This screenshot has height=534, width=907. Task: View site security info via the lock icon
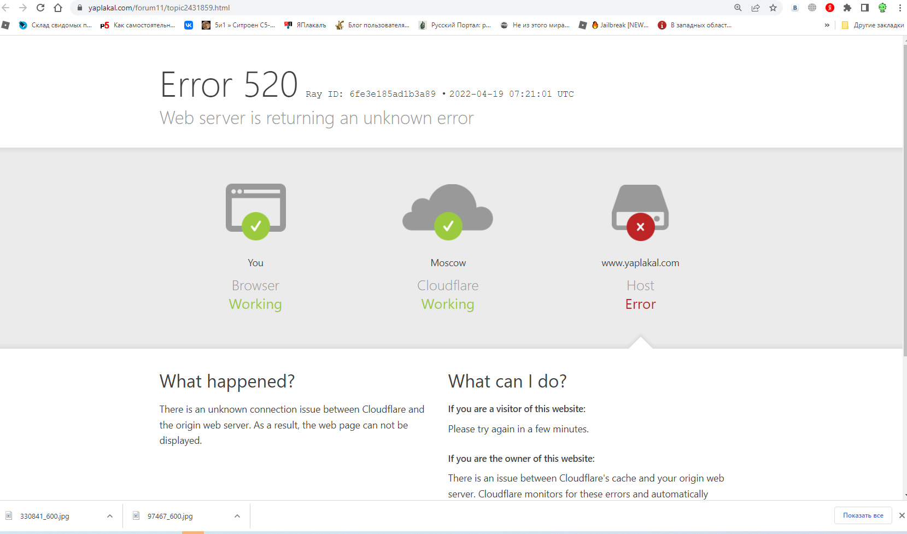coord(79,8)
